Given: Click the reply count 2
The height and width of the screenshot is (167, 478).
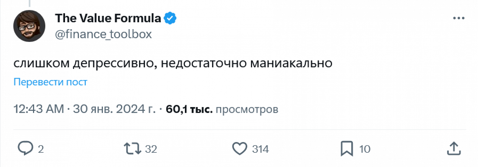Looking at the screenshot, I should (x=41, y=149).
